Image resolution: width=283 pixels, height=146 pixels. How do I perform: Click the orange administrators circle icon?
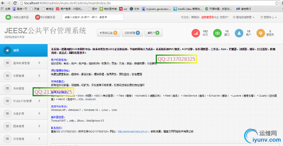click(261, 33)
